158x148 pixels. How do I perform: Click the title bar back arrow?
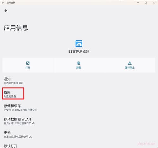click(x=3, y=3)
